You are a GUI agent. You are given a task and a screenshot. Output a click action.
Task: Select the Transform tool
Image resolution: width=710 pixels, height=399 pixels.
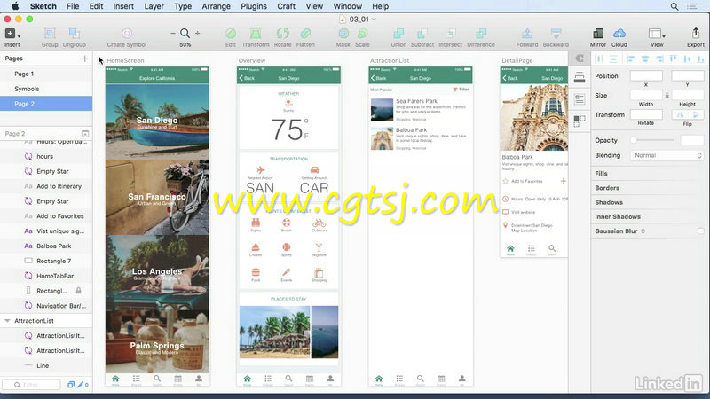pyautogui.click(x=256, y=34)
